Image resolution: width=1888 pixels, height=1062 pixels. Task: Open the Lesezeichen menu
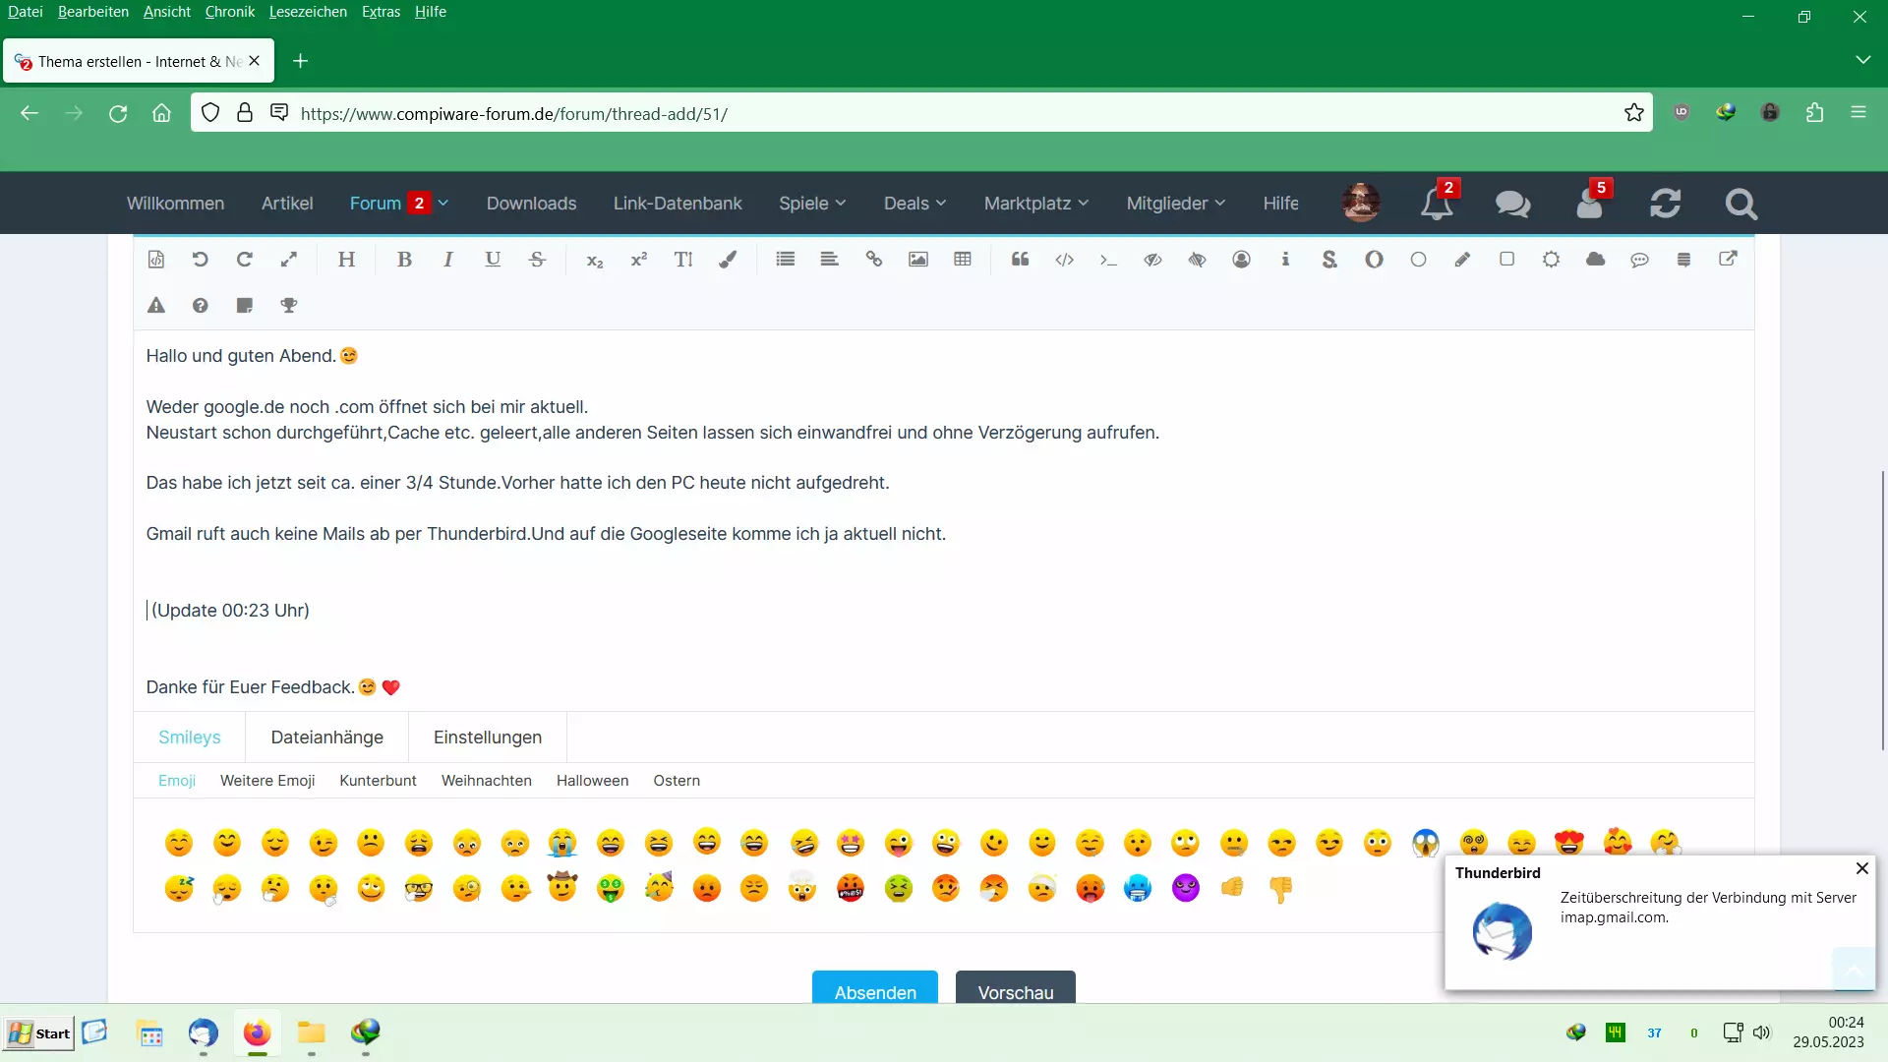click(x=308, y=12)
